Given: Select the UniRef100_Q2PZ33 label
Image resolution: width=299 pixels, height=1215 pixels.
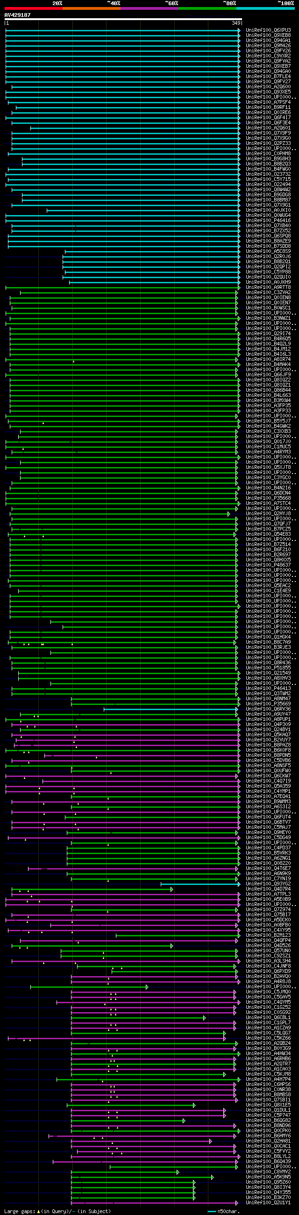Looking at the screenshot, I should tap(268, 144).
